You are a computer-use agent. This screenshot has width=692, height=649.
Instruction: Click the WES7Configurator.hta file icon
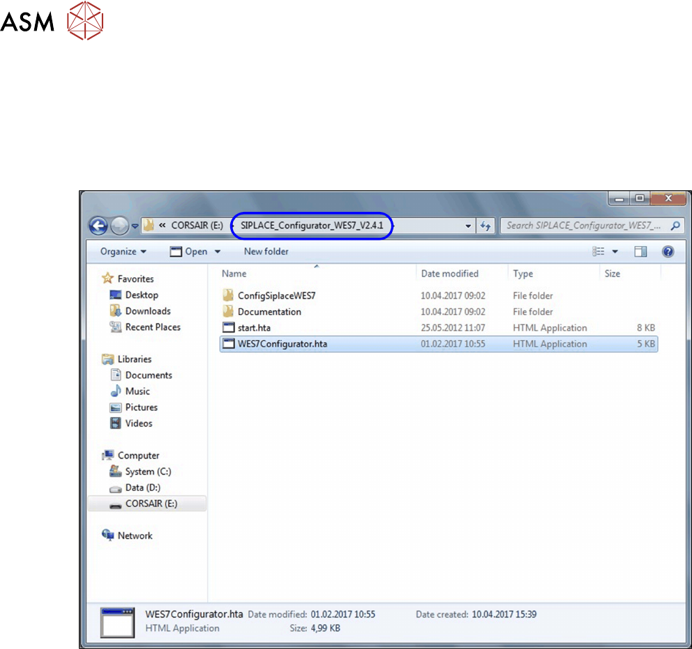(228, 344)
